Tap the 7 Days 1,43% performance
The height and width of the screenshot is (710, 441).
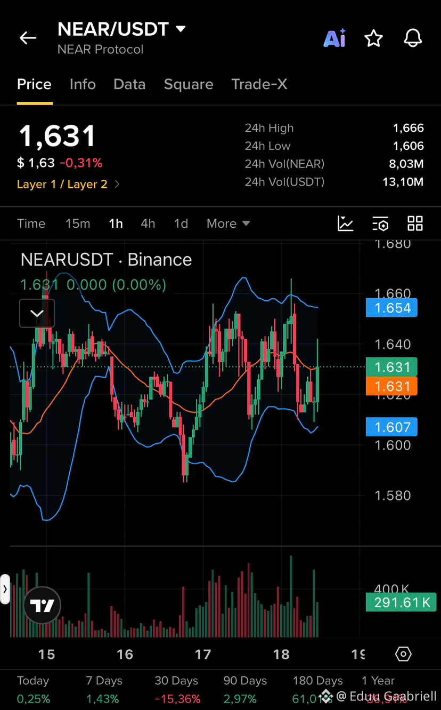pyautogui.click(x=102, y=698)
